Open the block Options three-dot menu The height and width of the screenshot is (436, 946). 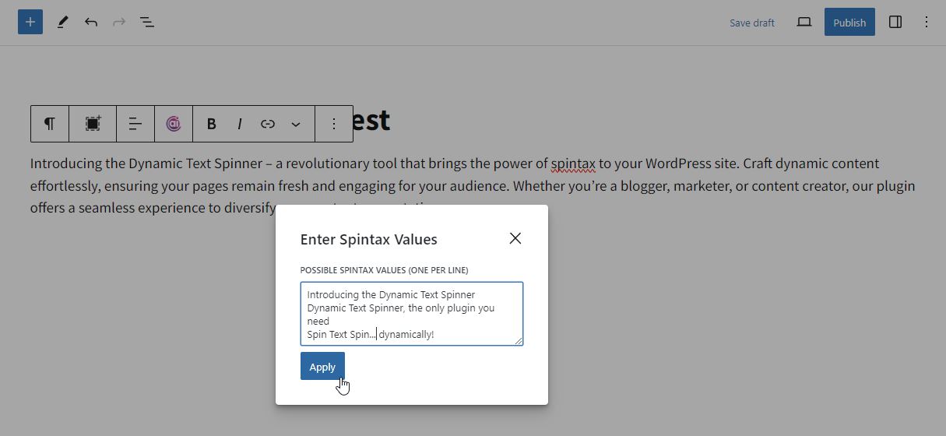pyautogui.click(x=334, y=124)
